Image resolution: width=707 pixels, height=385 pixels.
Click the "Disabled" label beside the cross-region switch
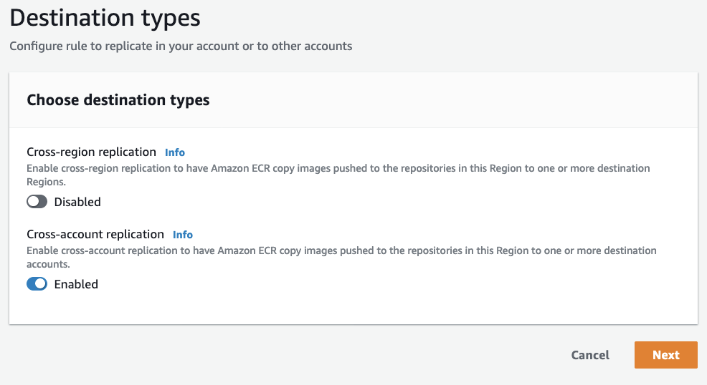point(77,202)
